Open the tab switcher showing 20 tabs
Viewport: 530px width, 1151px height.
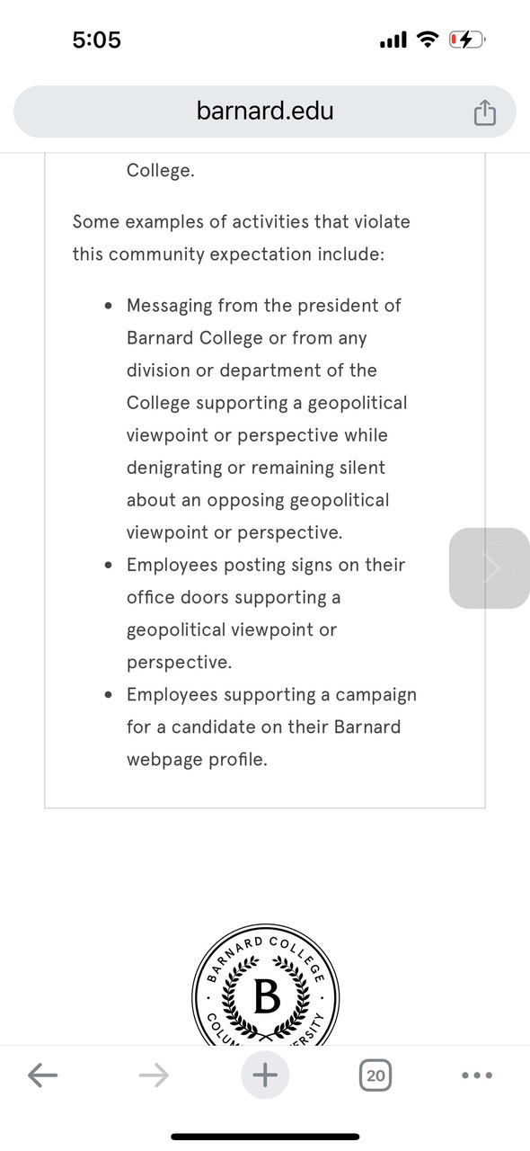tap(375, 1075)
